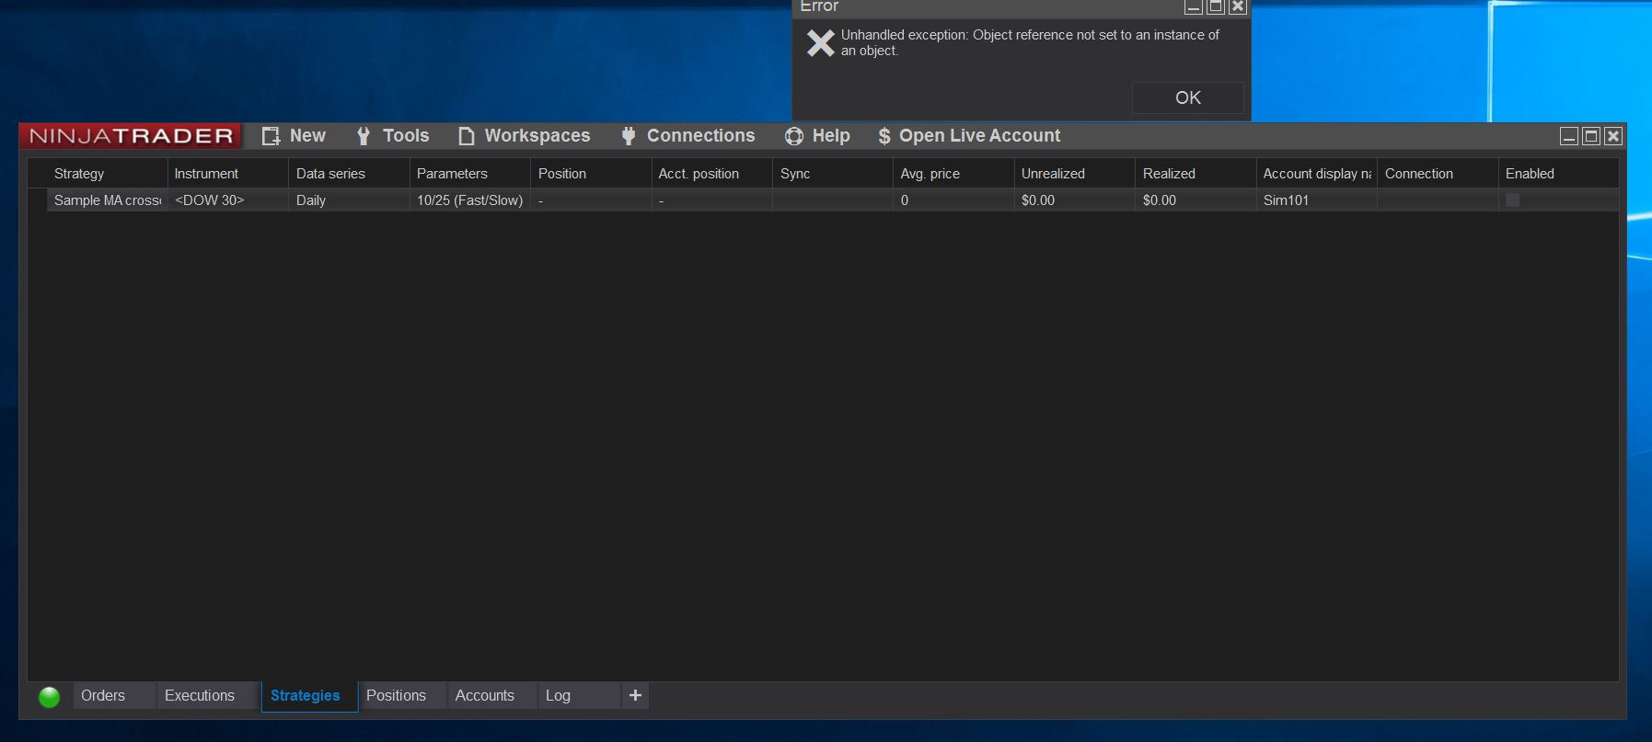Minimize the Error dialog
This screenshot has height=742, width=1652.
1194,7
